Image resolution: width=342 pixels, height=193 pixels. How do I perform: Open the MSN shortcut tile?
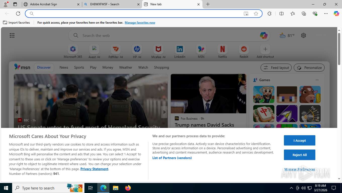(201, 52)
